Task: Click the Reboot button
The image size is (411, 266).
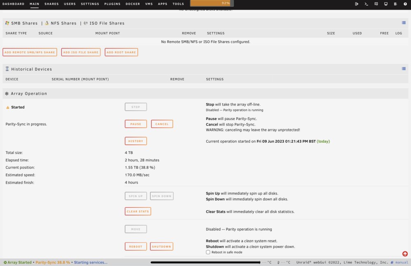Action: pyautogui.click(x=136, y=246)
